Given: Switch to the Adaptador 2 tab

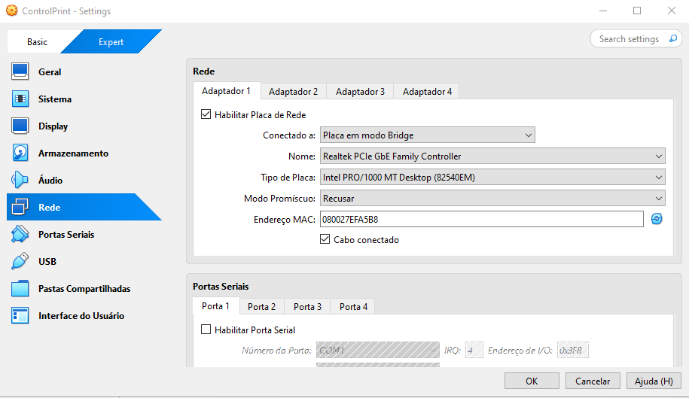Looking at the screenshot, I should coord(293,92).
